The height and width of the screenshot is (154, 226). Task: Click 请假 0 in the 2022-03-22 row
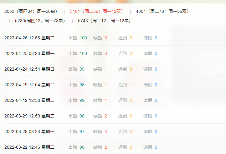(150, 147)
